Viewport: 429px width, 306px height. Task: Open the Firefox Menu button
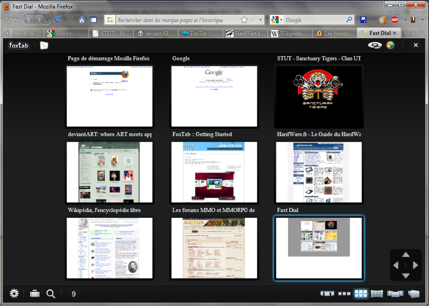coord(13,20)
